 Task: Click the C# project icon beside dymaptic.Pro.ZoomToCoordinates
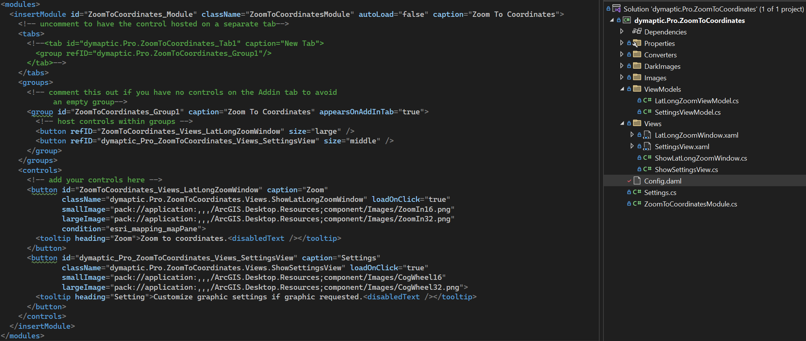(x=626, y=20)
